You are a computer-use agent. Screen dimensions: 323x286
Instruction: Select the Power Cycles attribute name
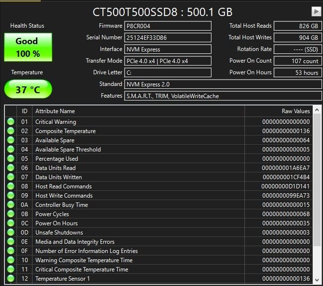tap(52, 214)
